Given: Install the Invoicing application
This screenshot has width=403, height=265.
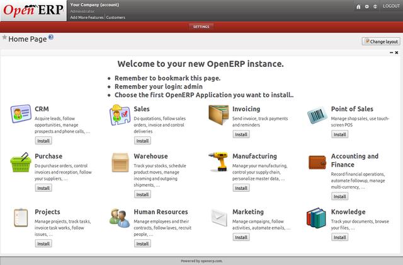Looking at the screenshot, I should click(241, 134).
